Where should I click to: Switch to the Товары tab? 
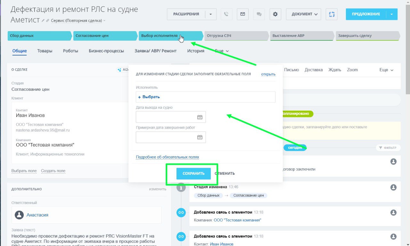point(45,51)
